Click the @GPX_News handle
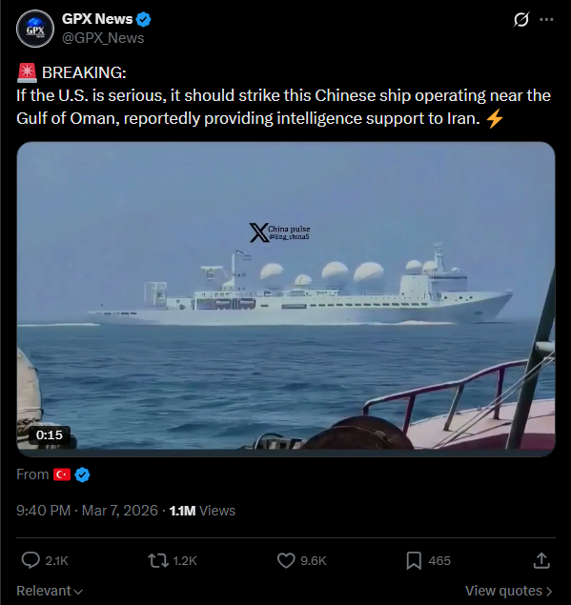Viewport: 571px width, 605px height. (x=103, y=38)
